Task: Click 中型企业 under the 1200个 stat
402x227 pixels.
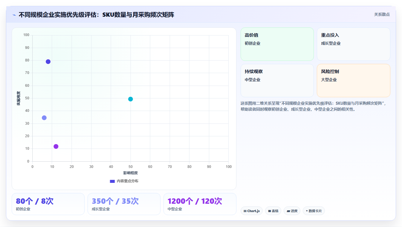Action: point(175,209)
